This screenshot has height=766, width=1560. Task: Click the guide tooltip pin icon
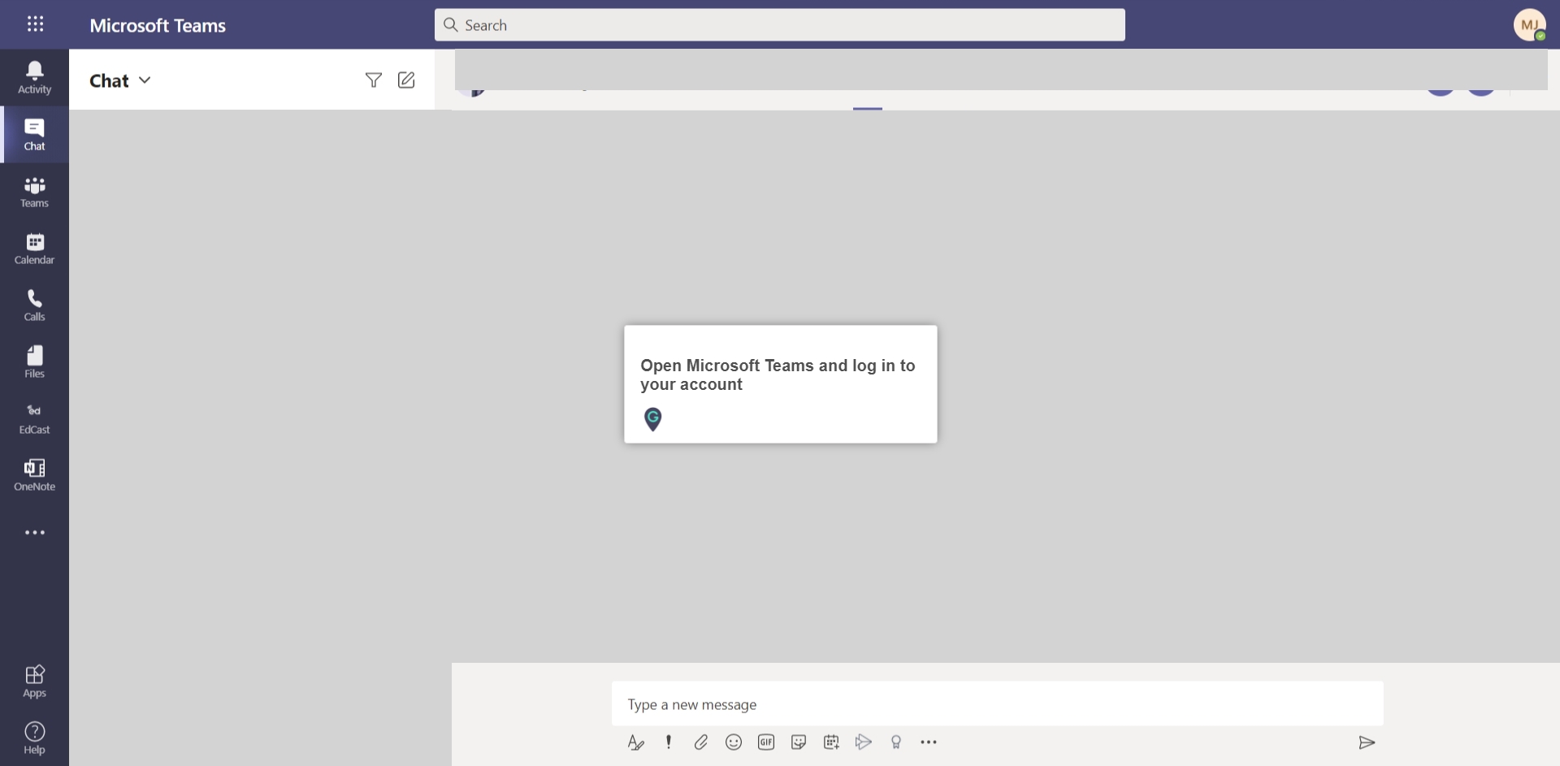tap(652, 419)
